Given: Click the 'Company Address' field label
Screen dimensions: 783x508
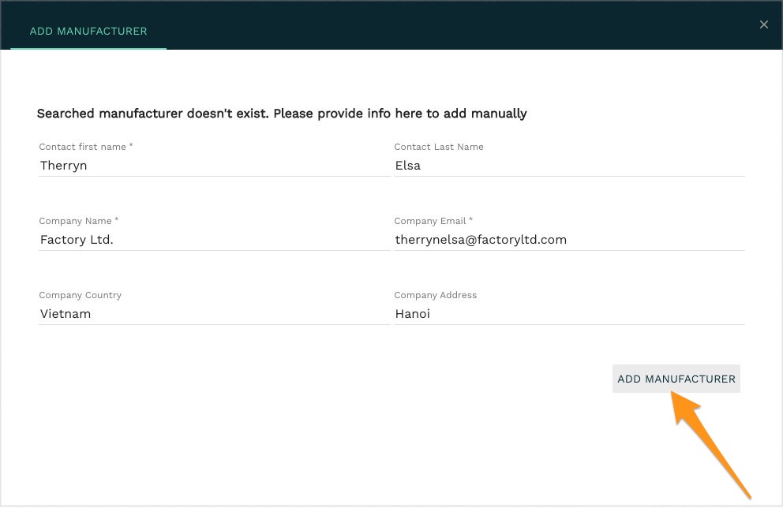Looking at the screenshot, I should click(435, 295).
